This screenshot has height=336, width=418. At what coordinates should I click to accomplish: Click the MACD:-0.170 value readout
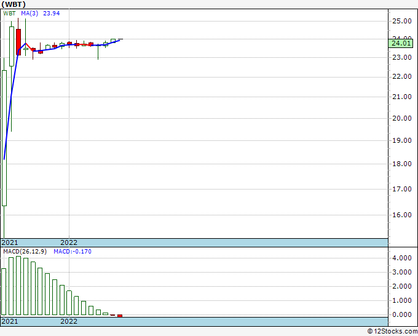73,252
